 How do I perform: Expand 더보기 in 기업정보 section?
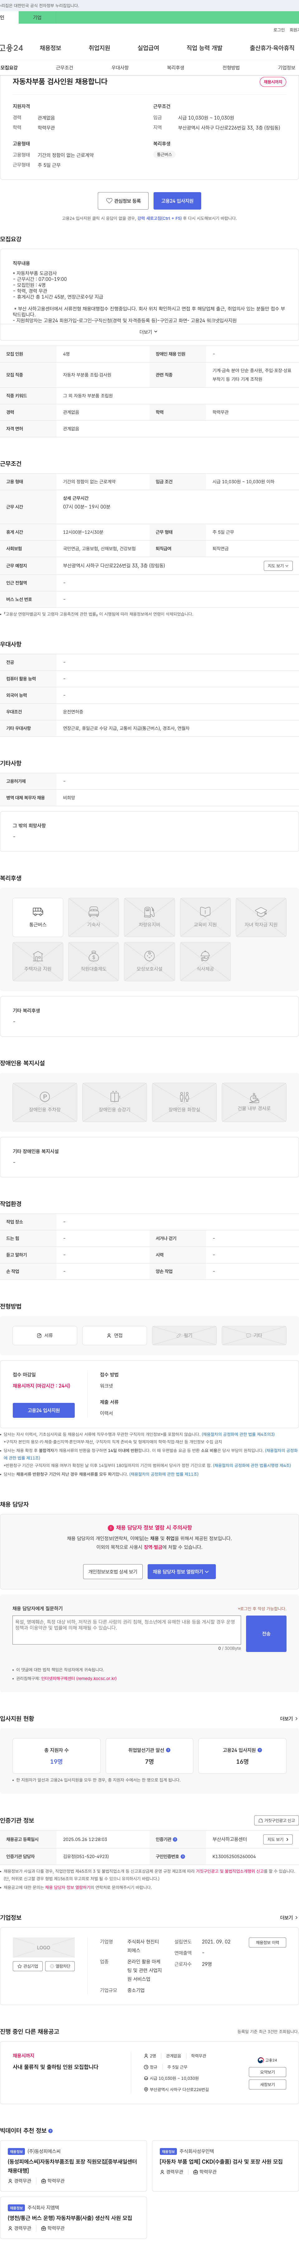(x=288, y=1918)
